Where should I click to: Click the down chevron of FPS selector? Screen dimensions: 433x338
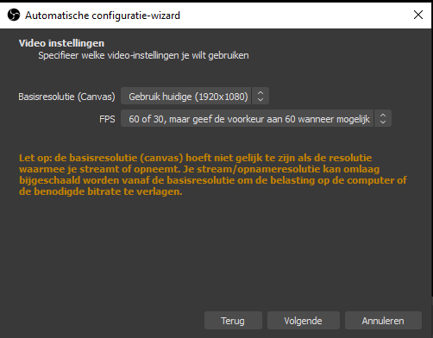(383, 122)
